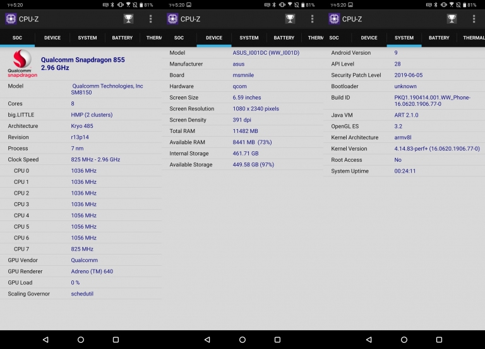Viewport: 485px width, 349px height.
Task: Tap the Home navigation button in the right screen
Action: (404, 340)
